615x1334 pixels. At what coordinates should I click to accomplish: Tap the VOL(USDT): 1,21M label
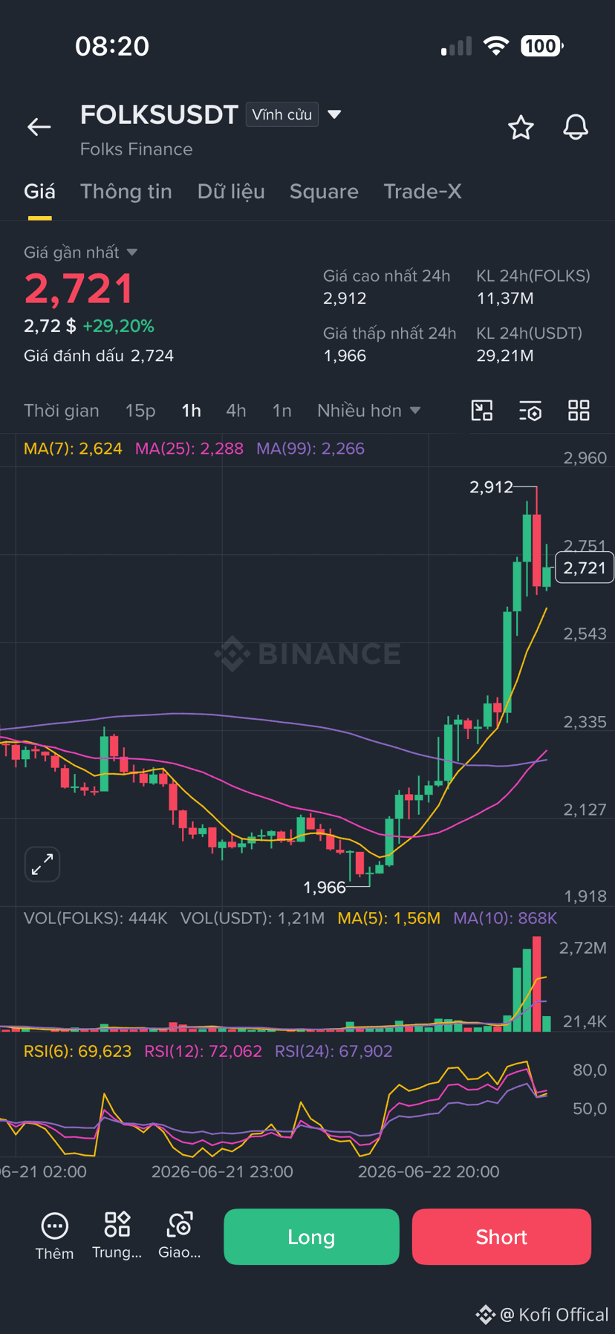point(253,918)
